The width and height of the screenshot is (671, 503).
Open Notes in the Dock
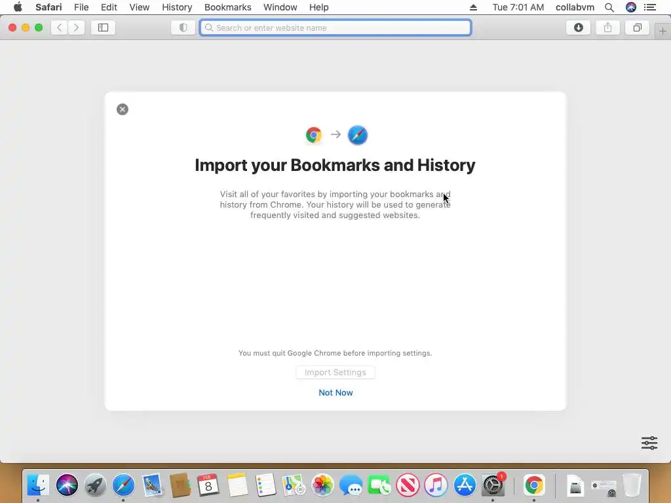coord(237,485)
